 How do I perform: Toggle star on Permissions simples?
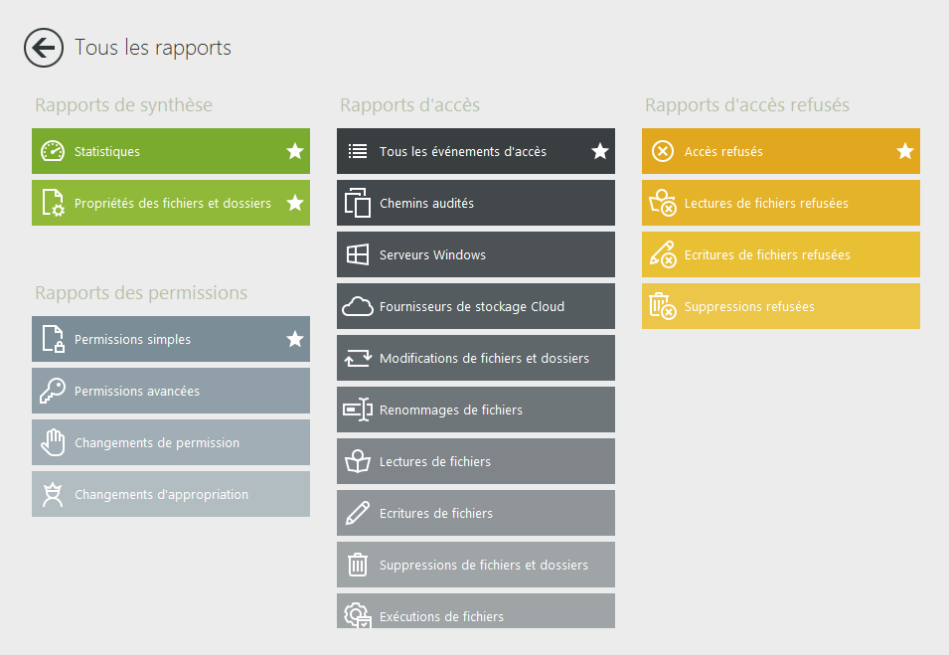pyautogui.click(x=295, y=339)
